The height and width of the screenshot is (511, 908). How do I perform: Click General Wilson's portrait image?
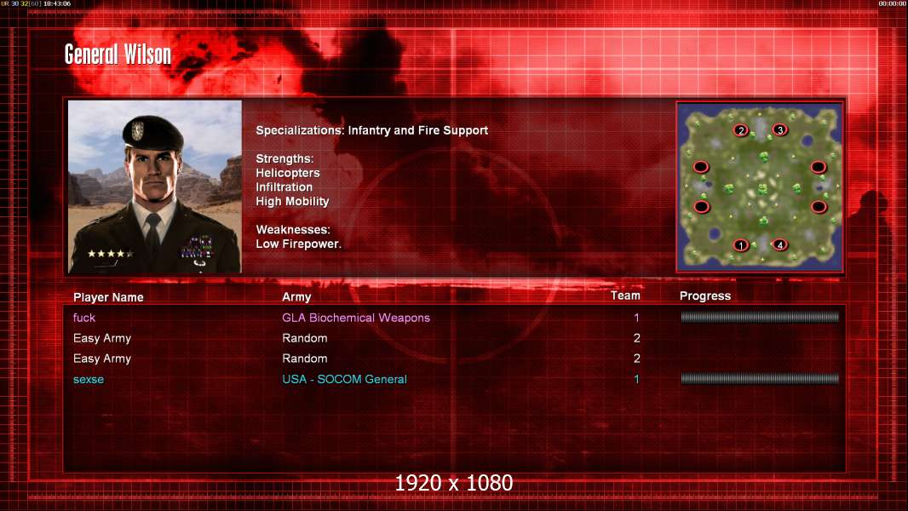tap(155, 187)
